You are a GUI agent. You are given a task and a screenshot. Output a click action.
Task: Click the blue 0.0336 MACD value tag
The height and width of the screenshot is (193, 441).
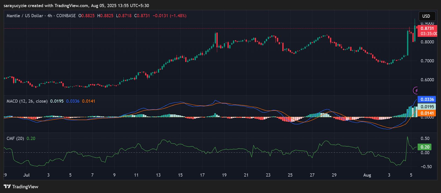pyautogui.click(x=427, y=99)
